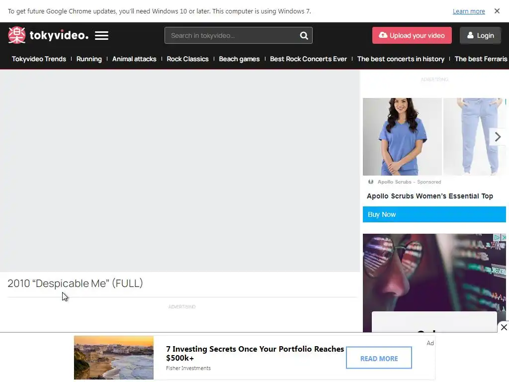Image resolution: width=509 pixels, height=382 pixels.
Task: Close the bottom banner ad
Action: (504, 327)
